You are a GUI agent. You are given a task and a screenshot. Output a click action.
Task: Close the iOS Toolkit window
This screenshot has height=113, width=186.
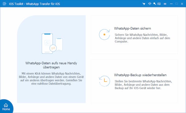[x=182, y=4]
